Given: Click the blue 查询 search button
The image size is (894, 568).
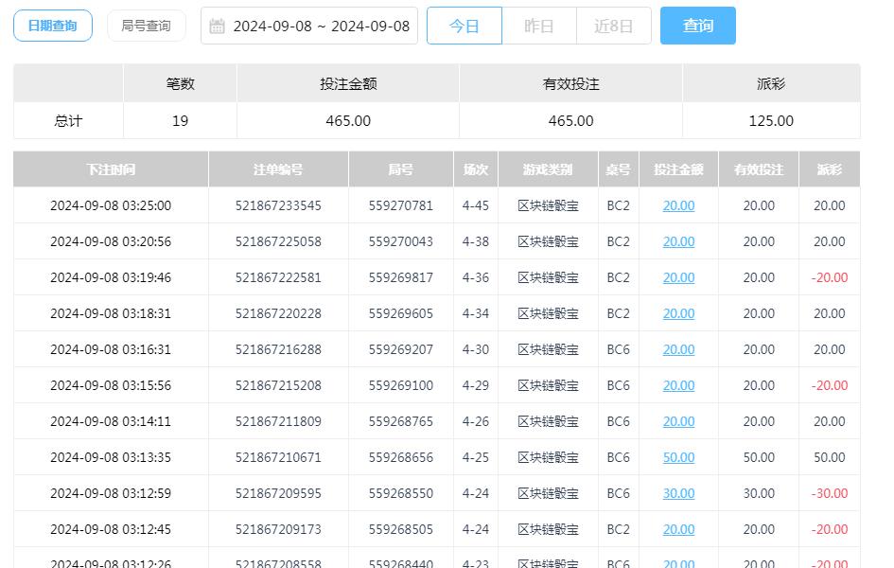Looking at the screenshot, I should click(x=697, y=26).
